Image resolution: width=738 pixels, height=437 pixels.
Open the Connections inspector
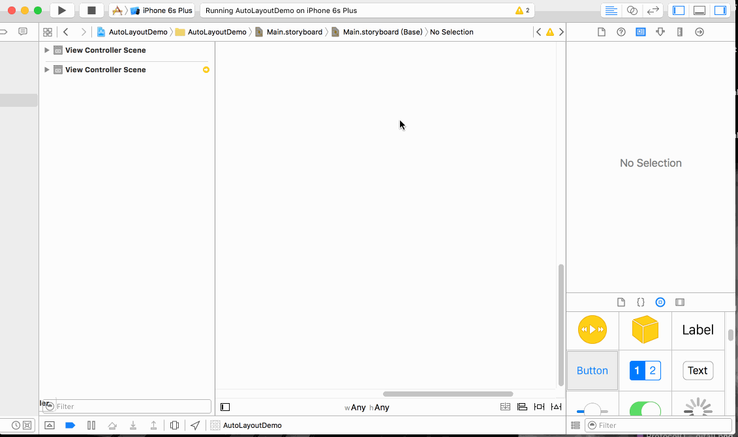pyautogui.click(x=700, y=32)
